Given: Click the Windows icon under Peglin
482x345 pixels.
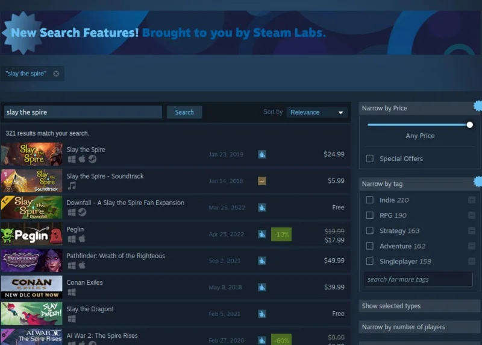Looking at the screenshot, I should pyautogui.click(x=72, y=239).
